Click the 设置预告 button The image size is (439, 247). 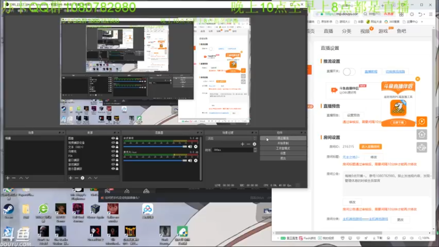click(353, 115)
